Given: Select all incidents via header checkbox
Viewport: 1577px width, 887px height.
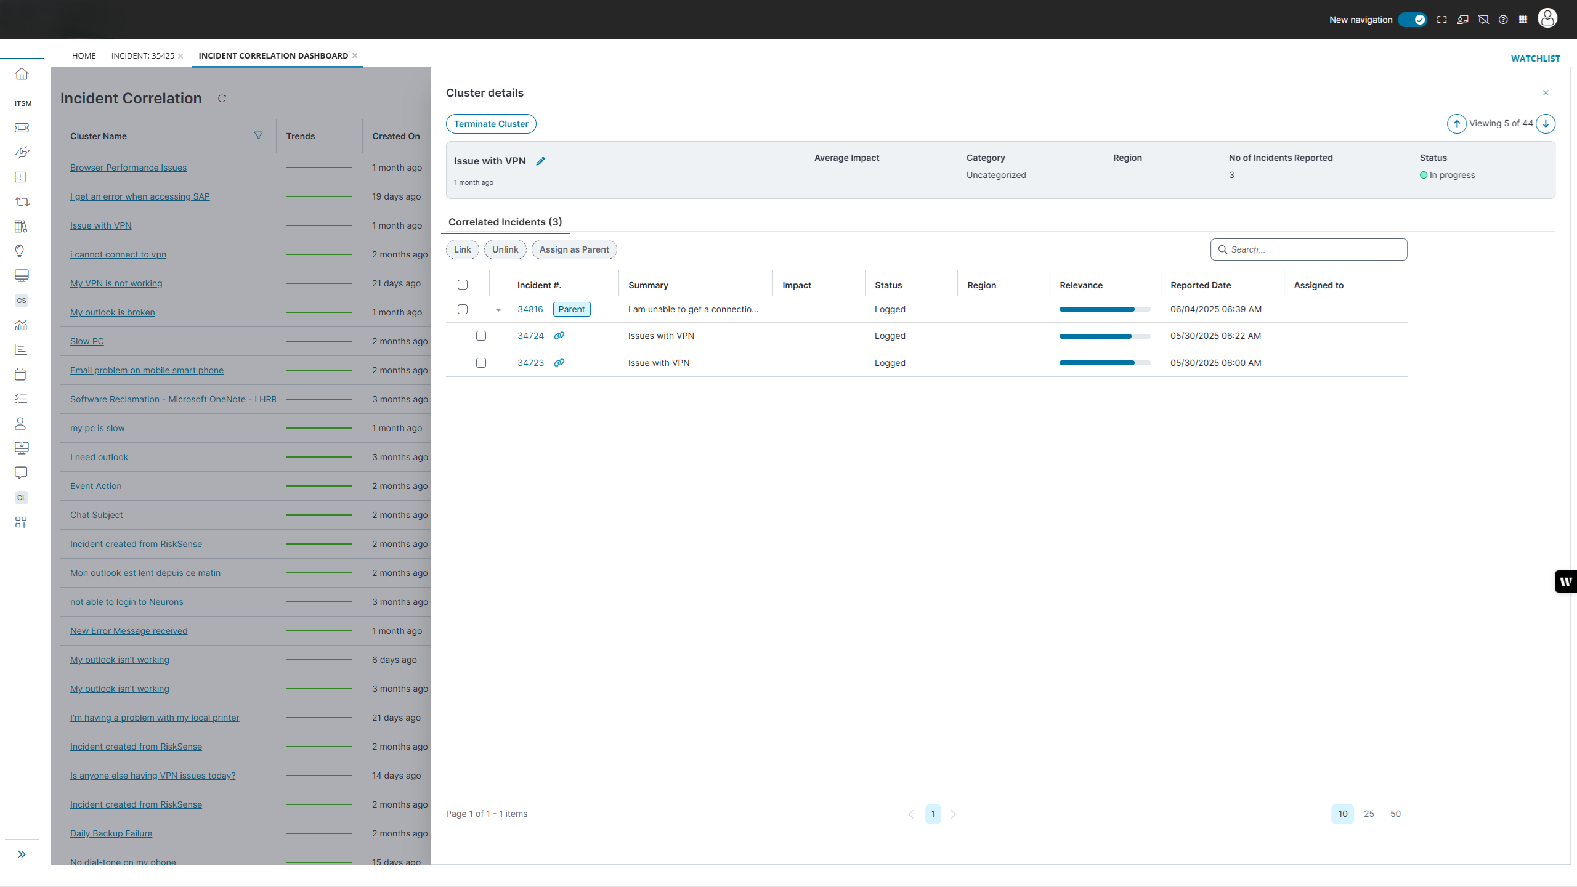Looking at the screenshot, I should click(x=463, y=285).
